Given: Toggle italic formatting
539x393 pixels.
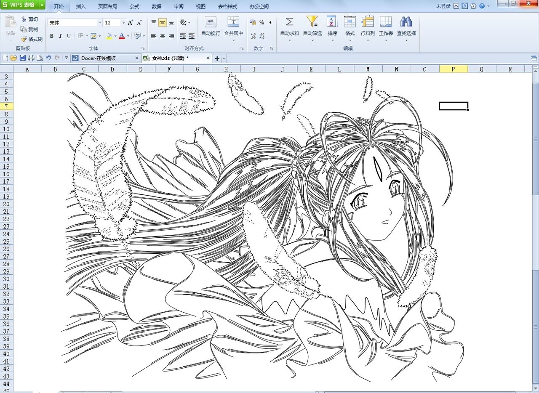Looking at the screenshot, I should [x=60, y=36].
